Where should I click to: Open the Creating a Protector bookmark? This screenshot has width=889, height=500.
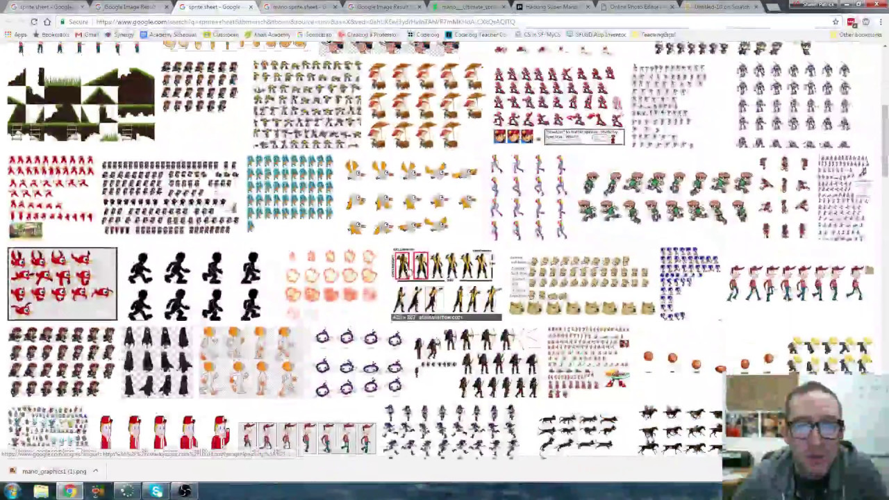[x=368, y=35]
